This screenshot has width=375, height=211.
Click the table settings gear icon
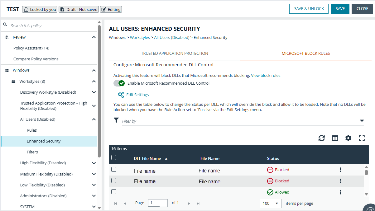[348, 138]
